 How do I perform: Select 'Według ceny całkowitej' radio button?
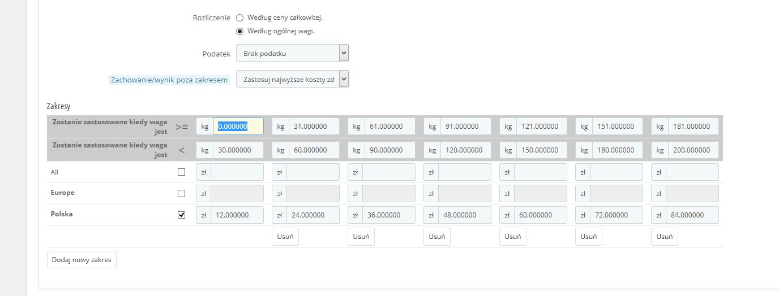point(239,18)
